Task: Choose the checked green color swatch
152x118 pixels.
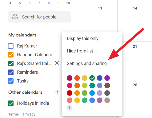Action: click(92, 78)
